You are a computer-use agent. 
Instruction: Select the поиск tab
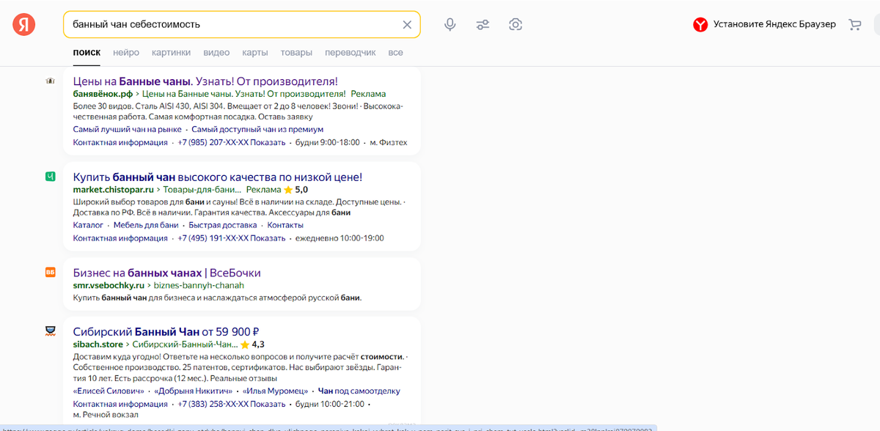pos(87,53)
